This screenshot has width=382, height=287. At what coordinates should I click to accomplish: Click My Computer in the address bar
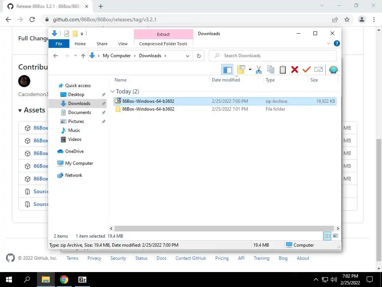click(117, 56)
